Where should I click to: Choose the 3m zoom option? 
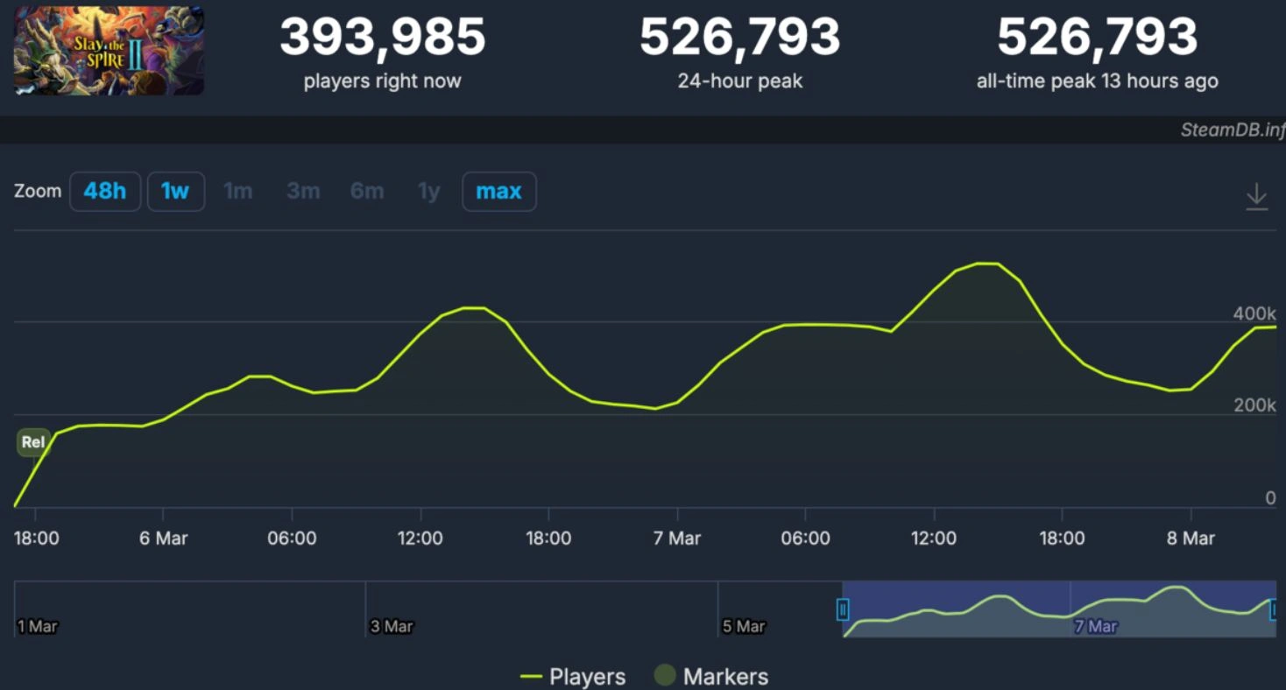tap(303, 192)
